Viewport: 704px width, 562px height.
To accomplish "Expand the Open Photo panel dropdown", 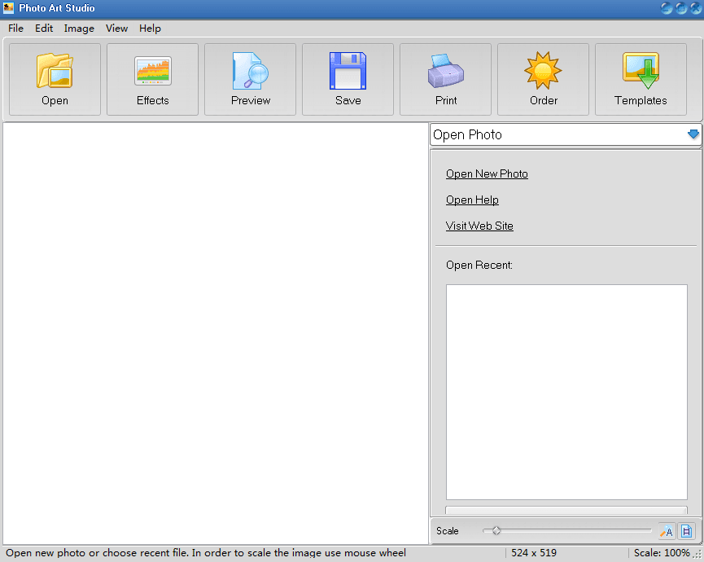I will pyautogui.click(x=693, y=134).
